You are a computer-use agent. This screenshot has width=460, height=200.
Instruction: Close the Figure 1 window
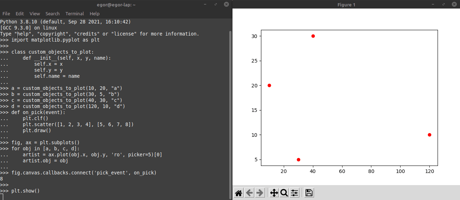pos(454,4)
